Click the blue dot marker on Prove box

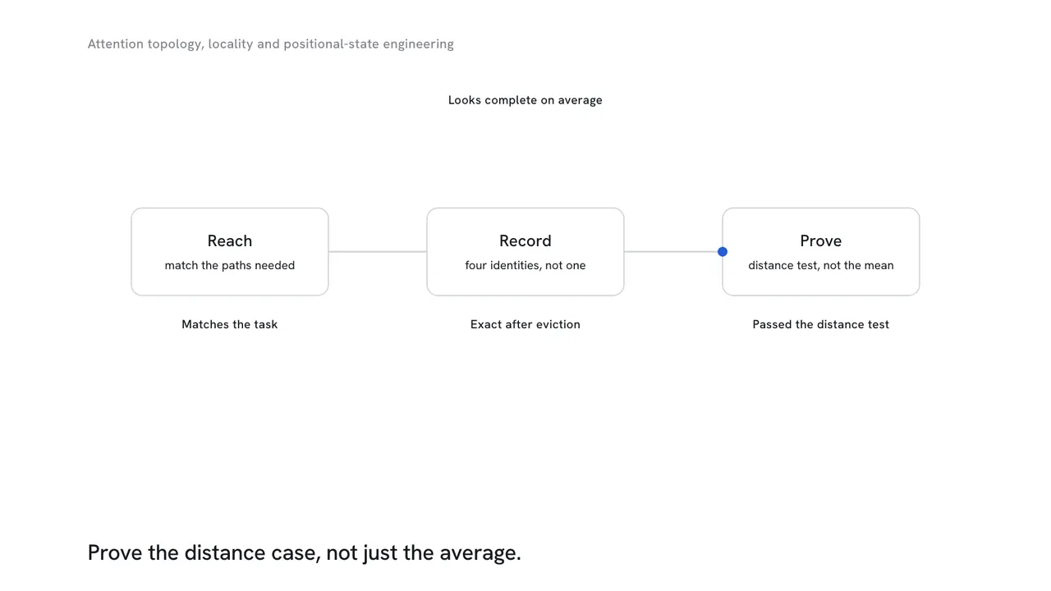click(723, 252)
